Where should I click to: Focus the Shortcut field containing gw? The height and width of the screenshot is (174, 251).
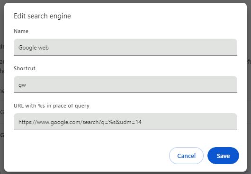[x=125, y=84]
